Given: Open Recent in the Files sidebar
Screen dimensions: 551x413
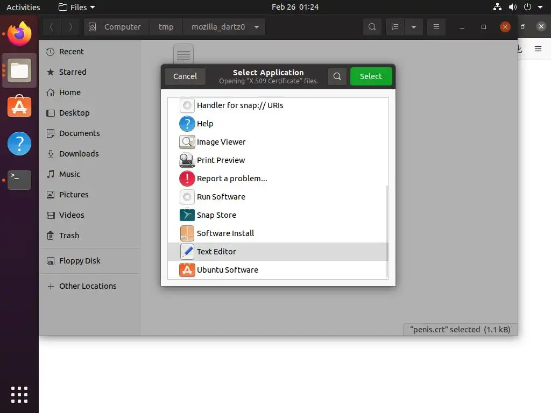Looking at the screenshot, I should (x=90, y=52).
